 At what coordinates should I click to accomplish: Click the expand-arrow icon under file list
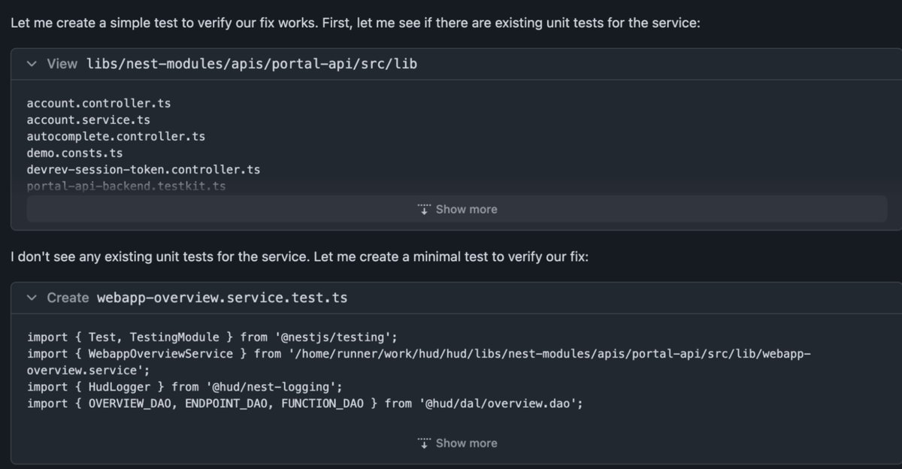point(424,209)
